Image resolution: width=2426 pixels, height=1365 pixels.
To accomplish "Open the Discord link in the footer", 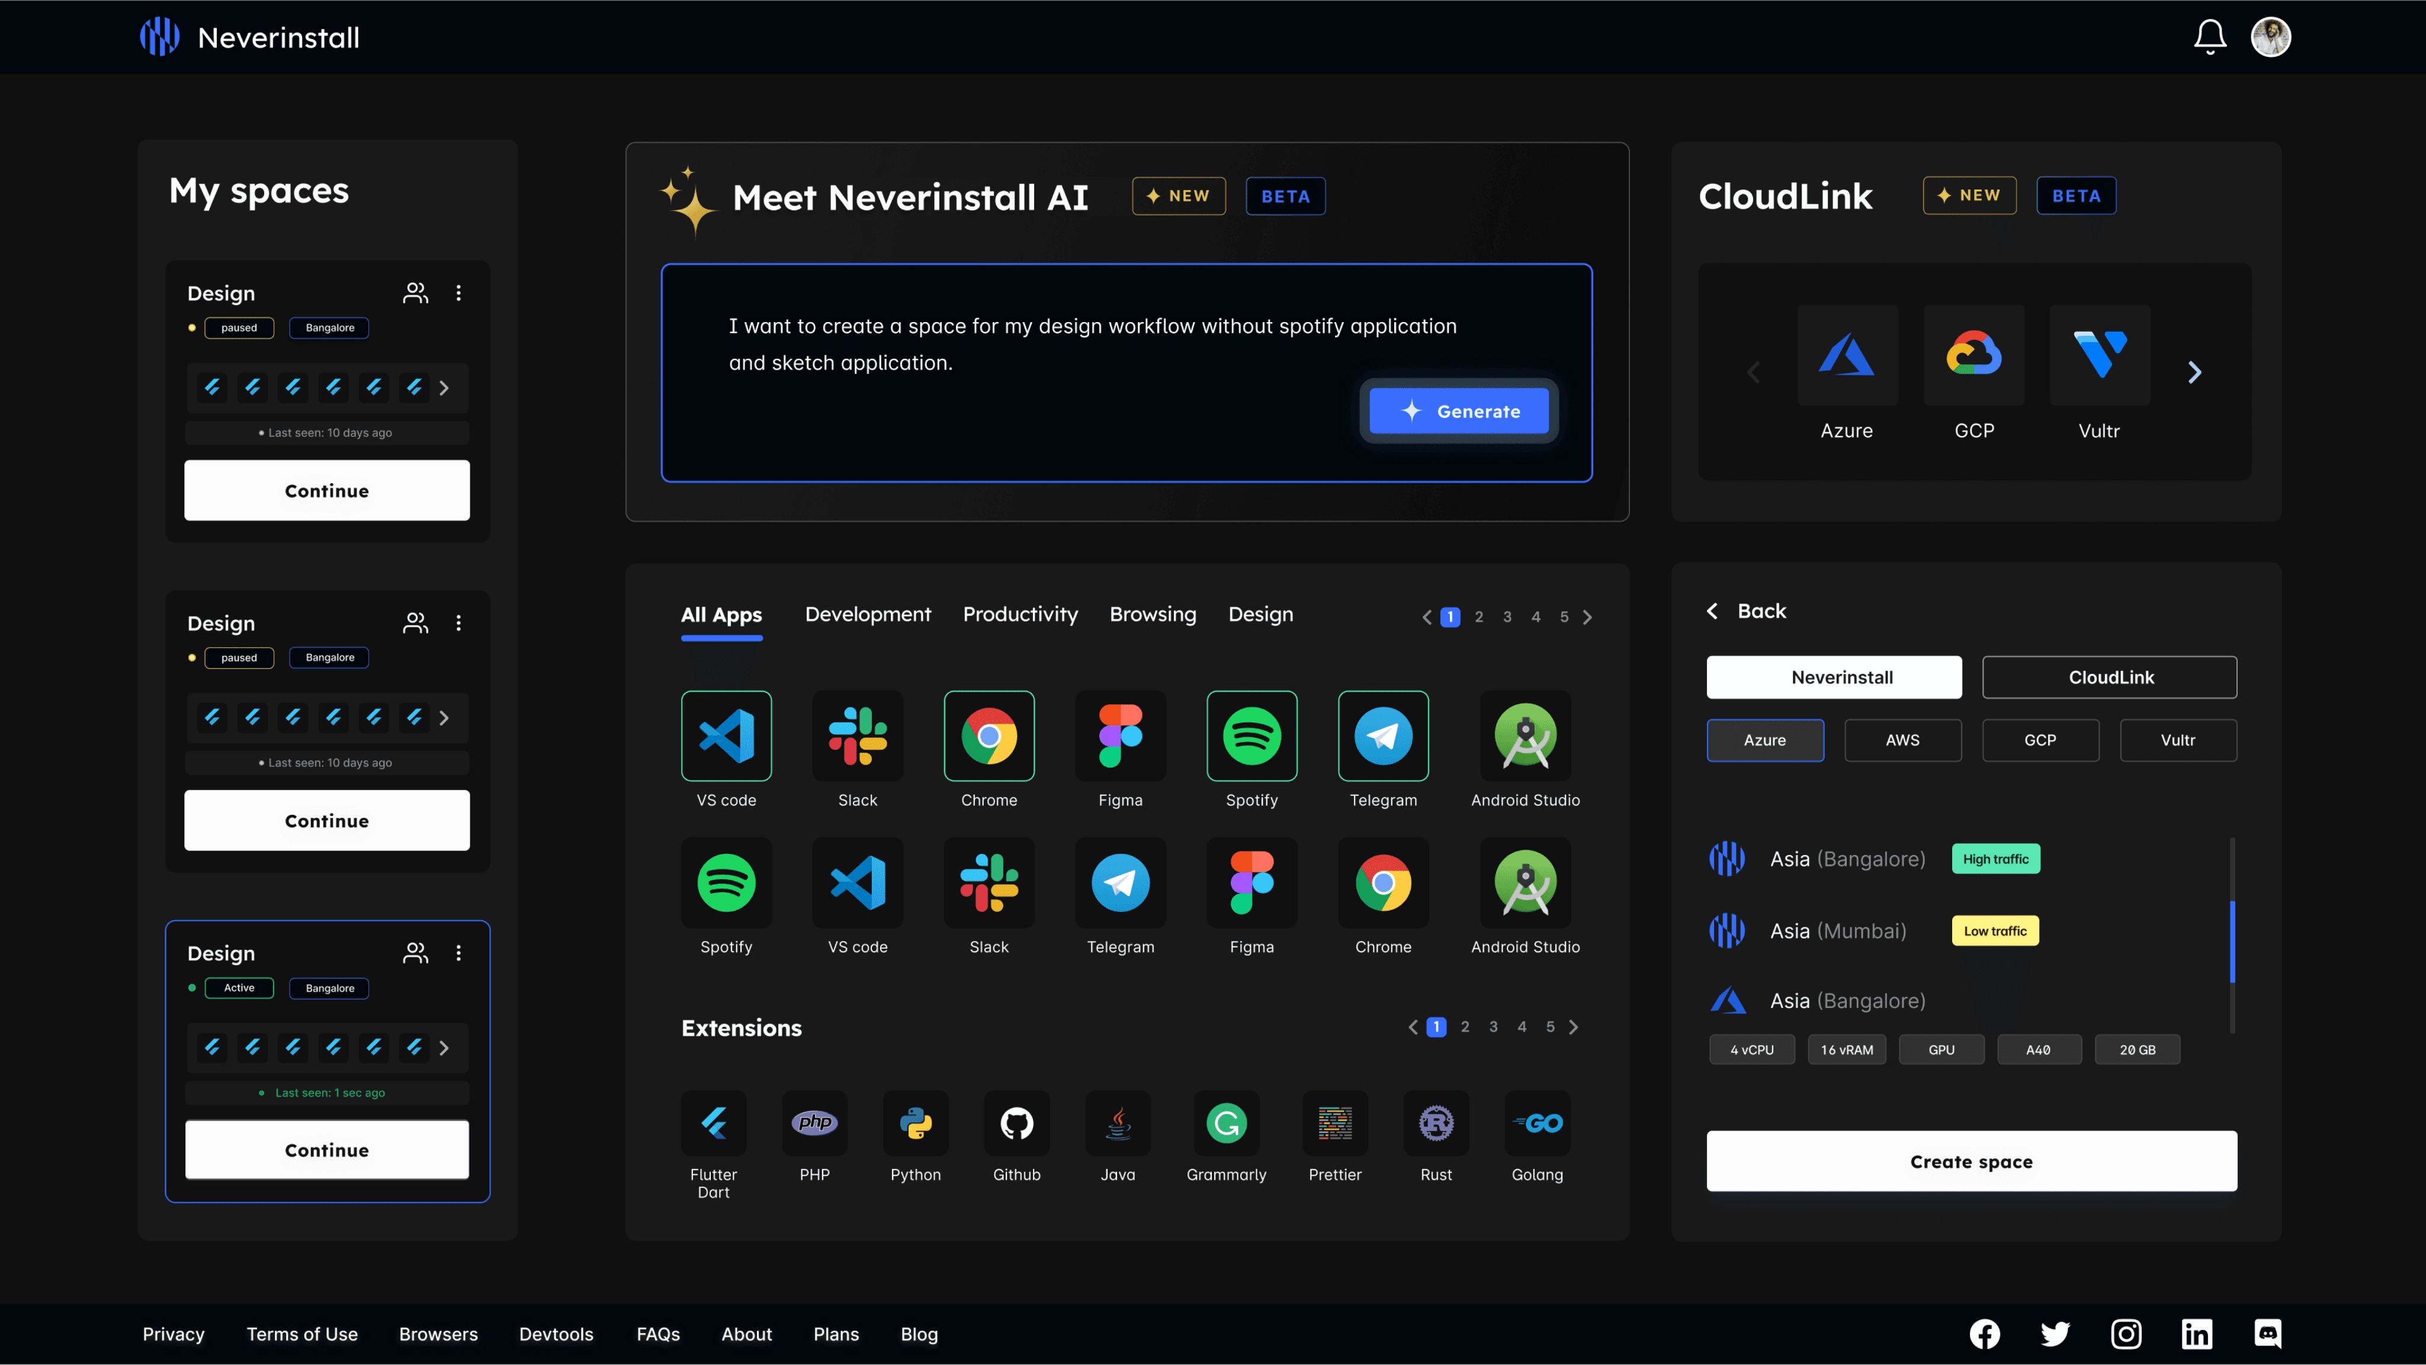I will point(2267,1334).
